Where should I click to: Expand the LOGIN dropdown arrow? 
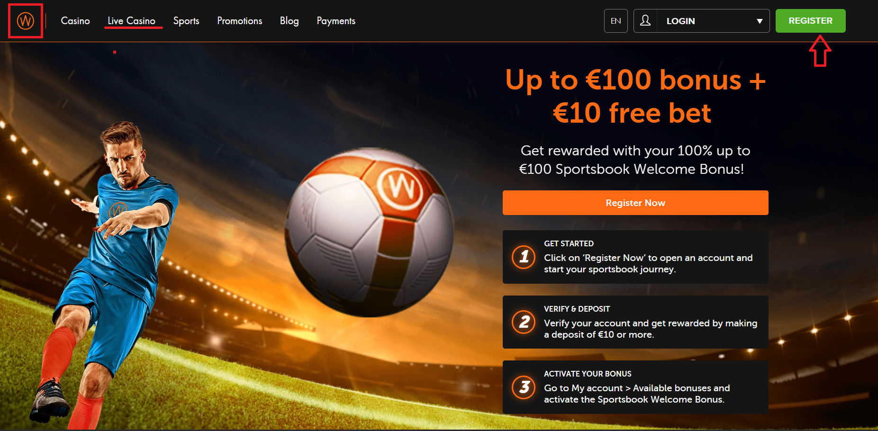pos(760,21)
